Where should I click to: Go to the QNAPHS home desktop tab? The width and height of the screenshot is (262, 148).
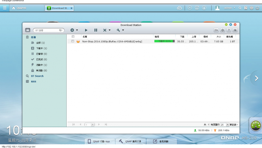19,8
